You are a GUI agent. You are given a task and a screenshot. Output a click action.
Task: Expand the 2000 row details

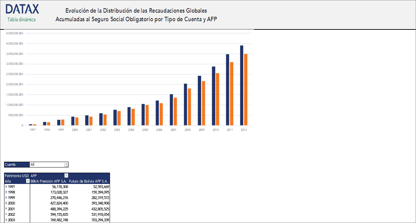6,203
